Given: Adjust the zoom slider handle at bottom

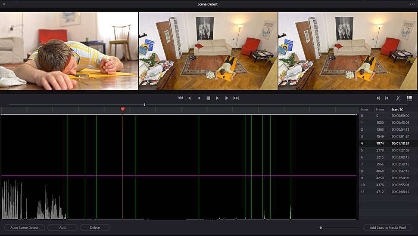Looking at the screenshot, I should pyautogui.click(x=321, y=227).
